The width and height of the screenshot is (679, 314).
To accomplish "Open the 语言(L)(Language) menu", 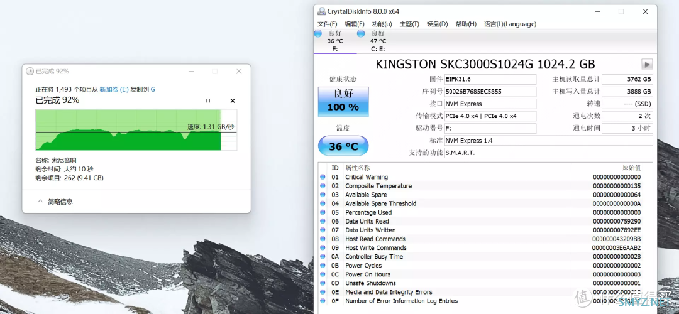I will click(510, 24).
